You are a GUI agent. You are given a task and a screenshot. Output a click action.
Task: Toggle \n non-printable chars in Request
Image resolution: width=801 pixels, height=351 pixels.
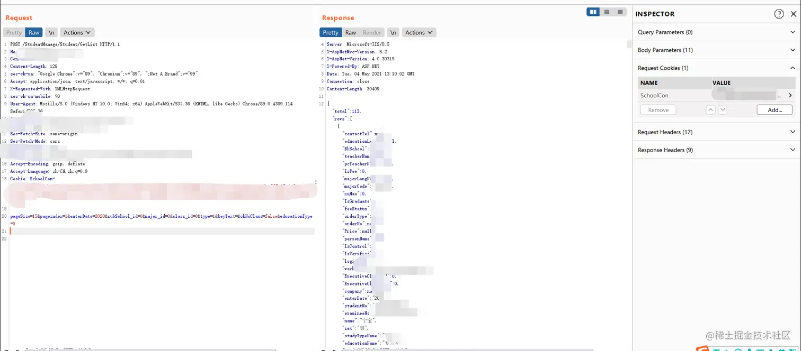click(51, 32)
